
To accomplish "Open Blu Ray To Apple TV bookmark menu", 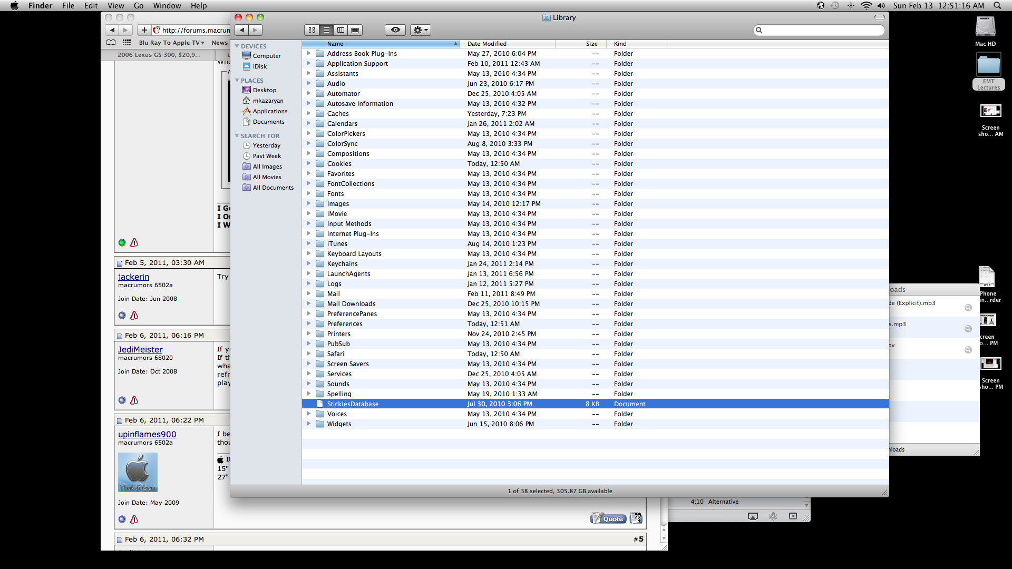I will pos(171,43).
